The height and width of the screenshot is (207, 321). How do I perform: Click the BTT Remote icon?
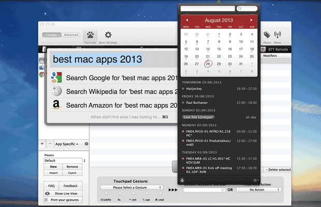click(263, 49)
